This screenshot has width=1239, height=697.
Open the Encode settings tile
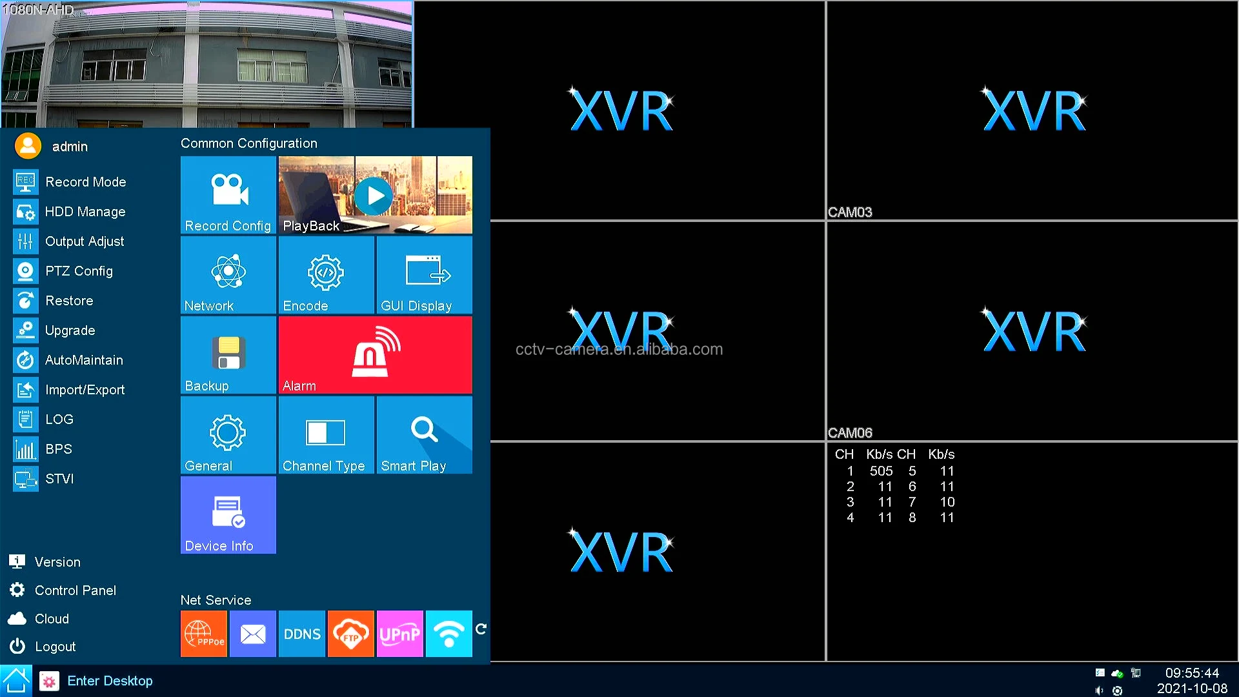pyautogui.click(x=326, y=275)
